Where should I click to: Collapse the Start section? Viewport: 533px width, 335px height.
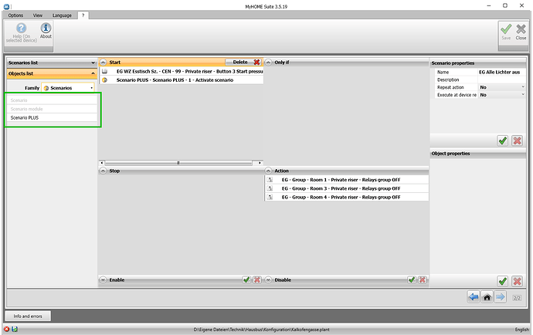click(x=103, y=63)
